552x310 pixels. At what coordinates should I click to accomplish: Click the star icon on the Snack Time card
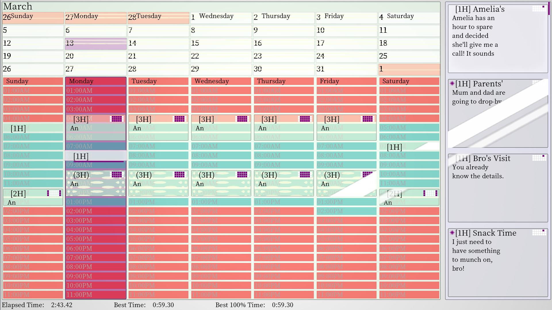click(x=452, y=233)
